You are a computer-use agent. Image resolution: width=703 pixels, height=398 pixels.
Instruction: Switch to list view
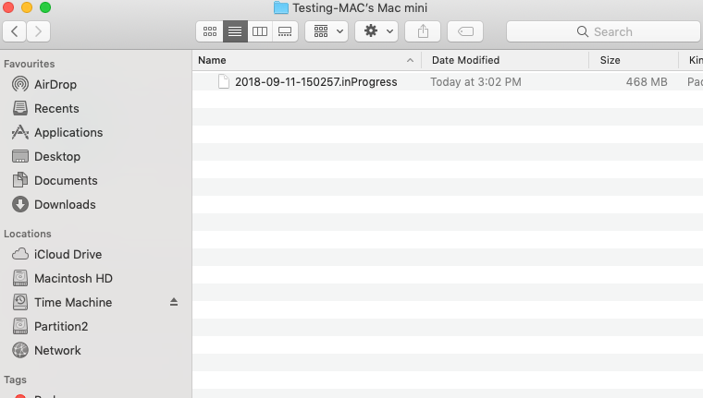tap(235, 31)
